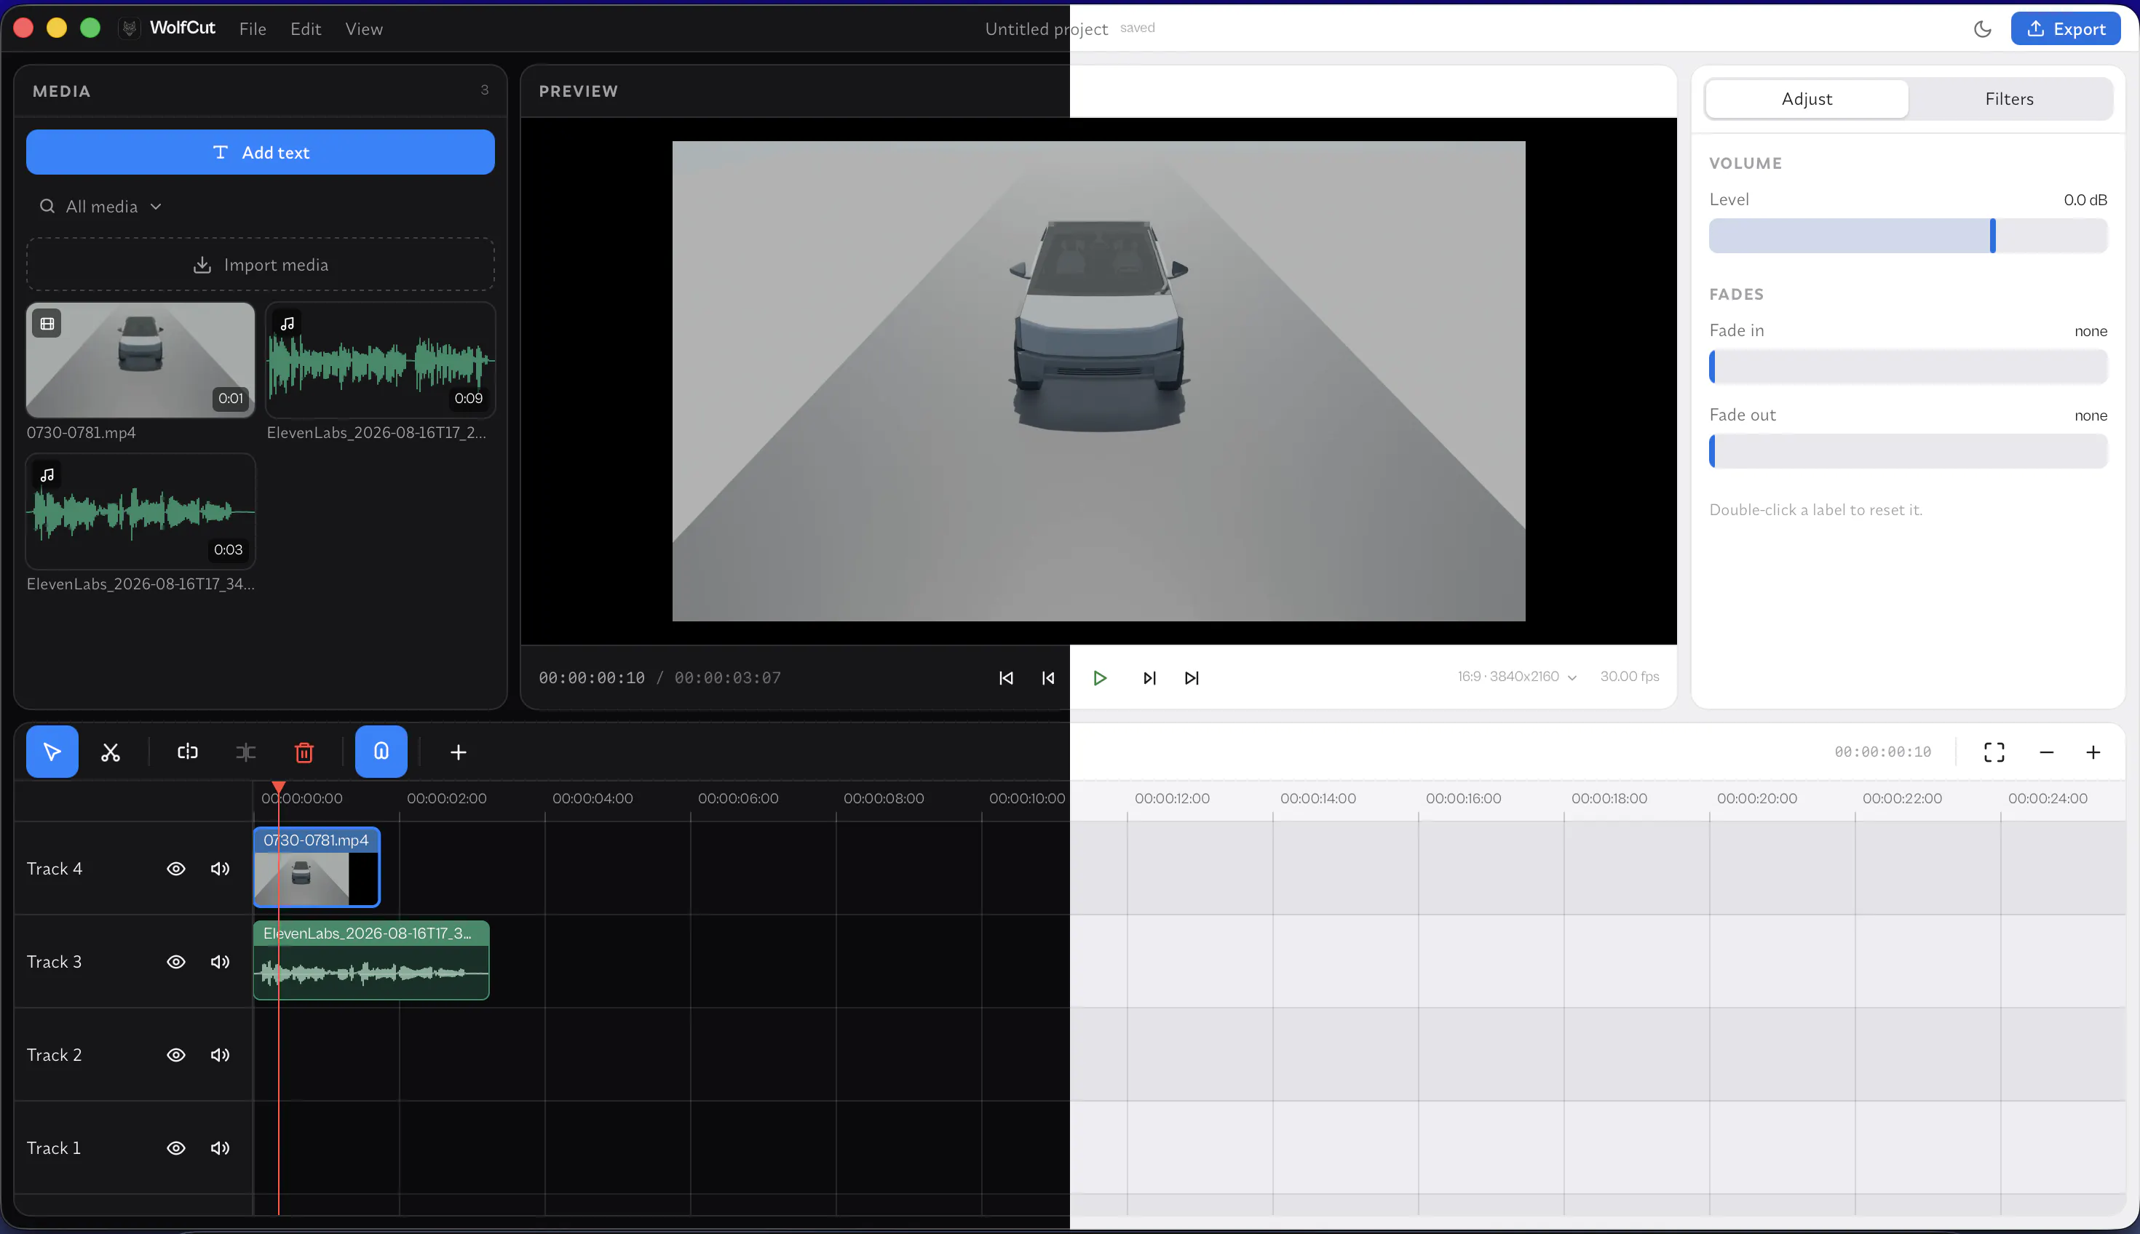This screenshot has height=1234, width=2140.
Task: Hide Track 4 with eye icon
Action: click(x=176, y=869)
